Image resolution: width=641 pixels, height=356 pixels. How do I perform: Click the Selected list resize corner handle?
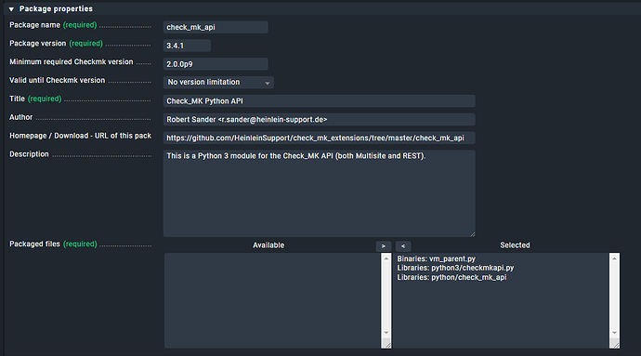(x=615, y=345)
